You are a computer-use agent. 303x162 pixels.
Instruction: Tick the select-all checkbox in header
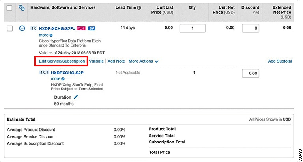[x=9, y=8]
